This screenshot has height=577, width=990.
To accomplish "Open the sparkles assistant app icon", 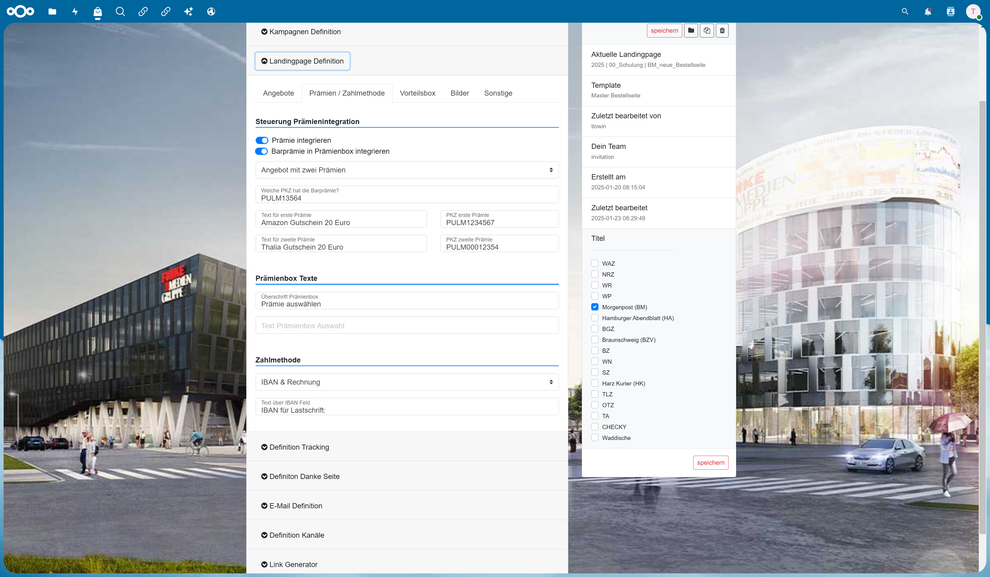I will (188, 11).
